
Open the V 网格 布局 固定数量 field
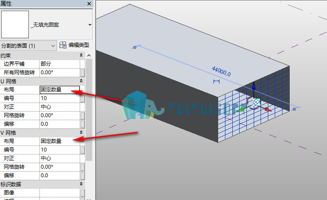[60, 141]
